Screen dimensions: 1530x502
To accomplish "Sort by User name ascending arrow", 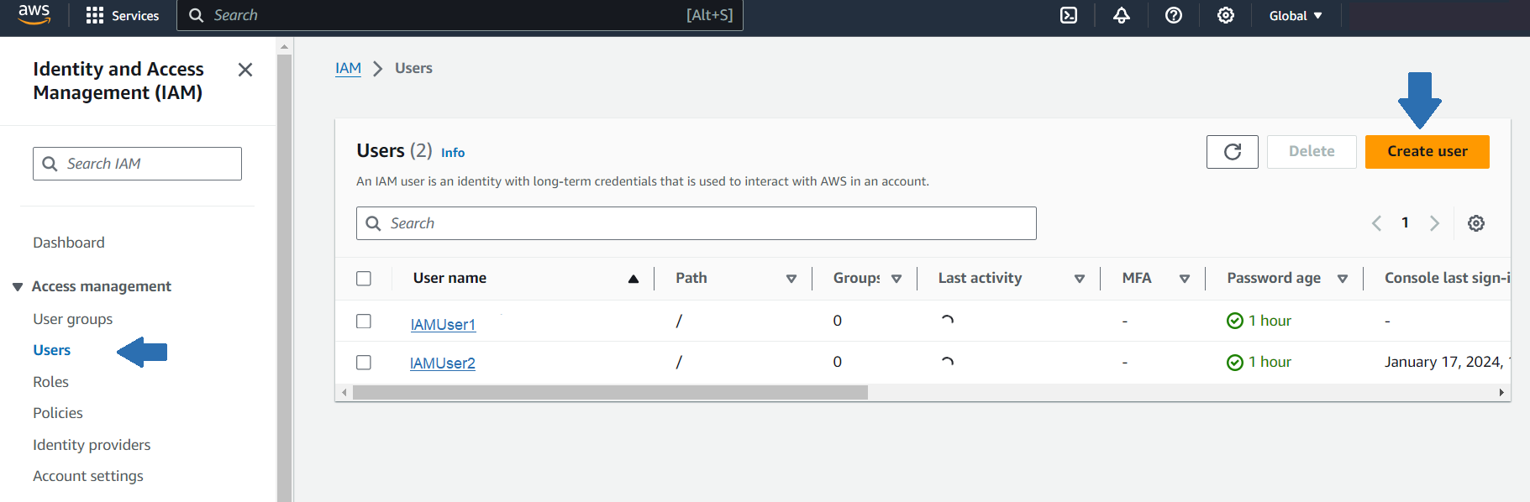I will 634,279.
